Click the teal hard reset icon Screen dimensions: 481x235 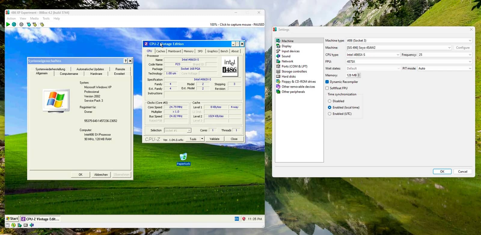[14, 24]
